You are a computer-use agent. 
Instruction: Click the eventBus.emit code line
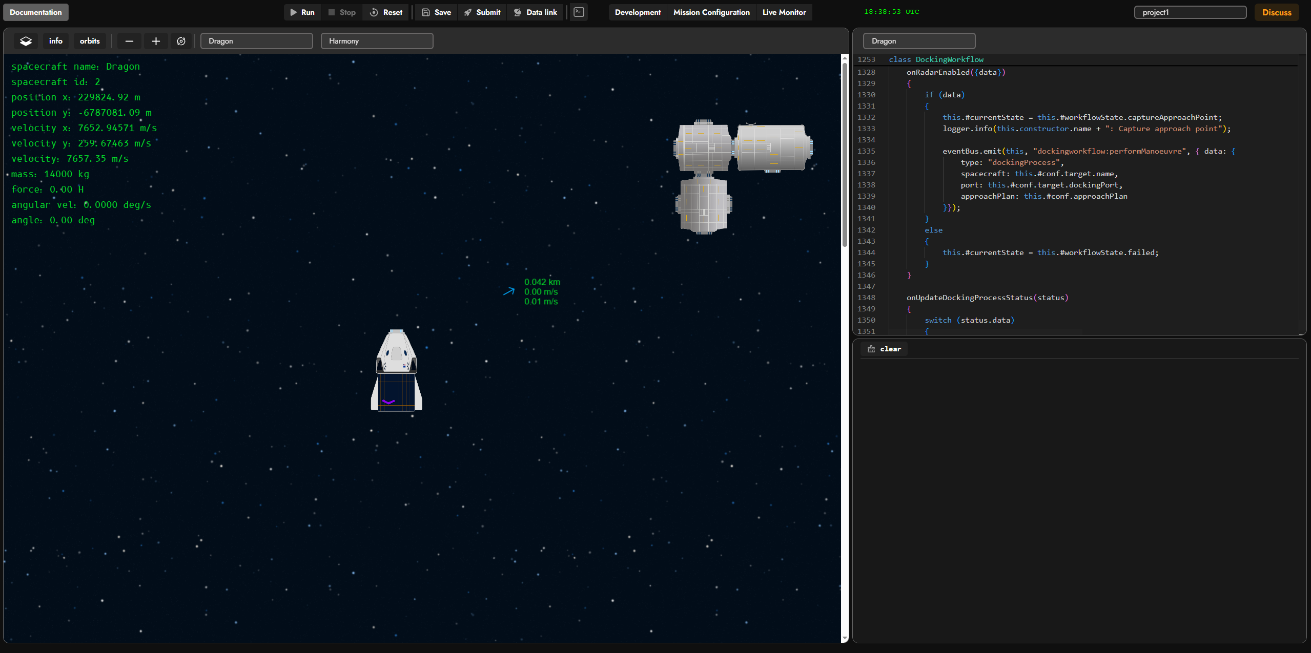[1089, 151]
